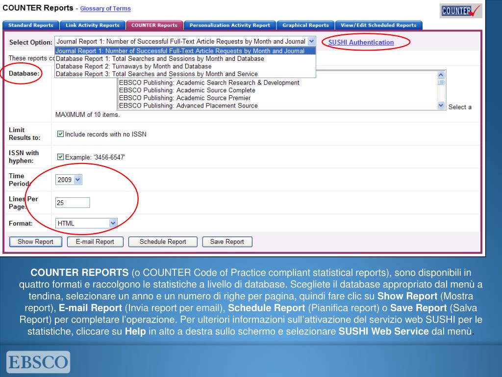Click the Show Report button

point(35,242)
